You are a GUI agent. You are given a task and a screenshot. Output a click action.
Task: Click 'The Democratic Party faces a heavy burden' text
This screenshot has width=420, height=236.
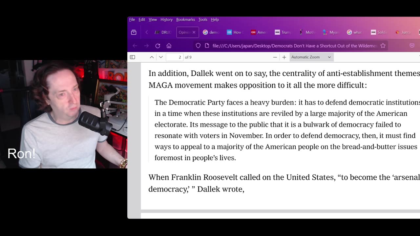point(224,103)
